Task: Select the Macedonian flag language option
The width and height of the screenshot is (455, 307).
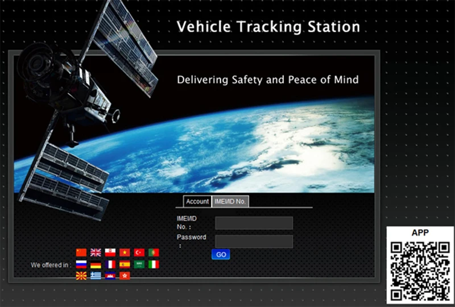Action: point(81,276)
